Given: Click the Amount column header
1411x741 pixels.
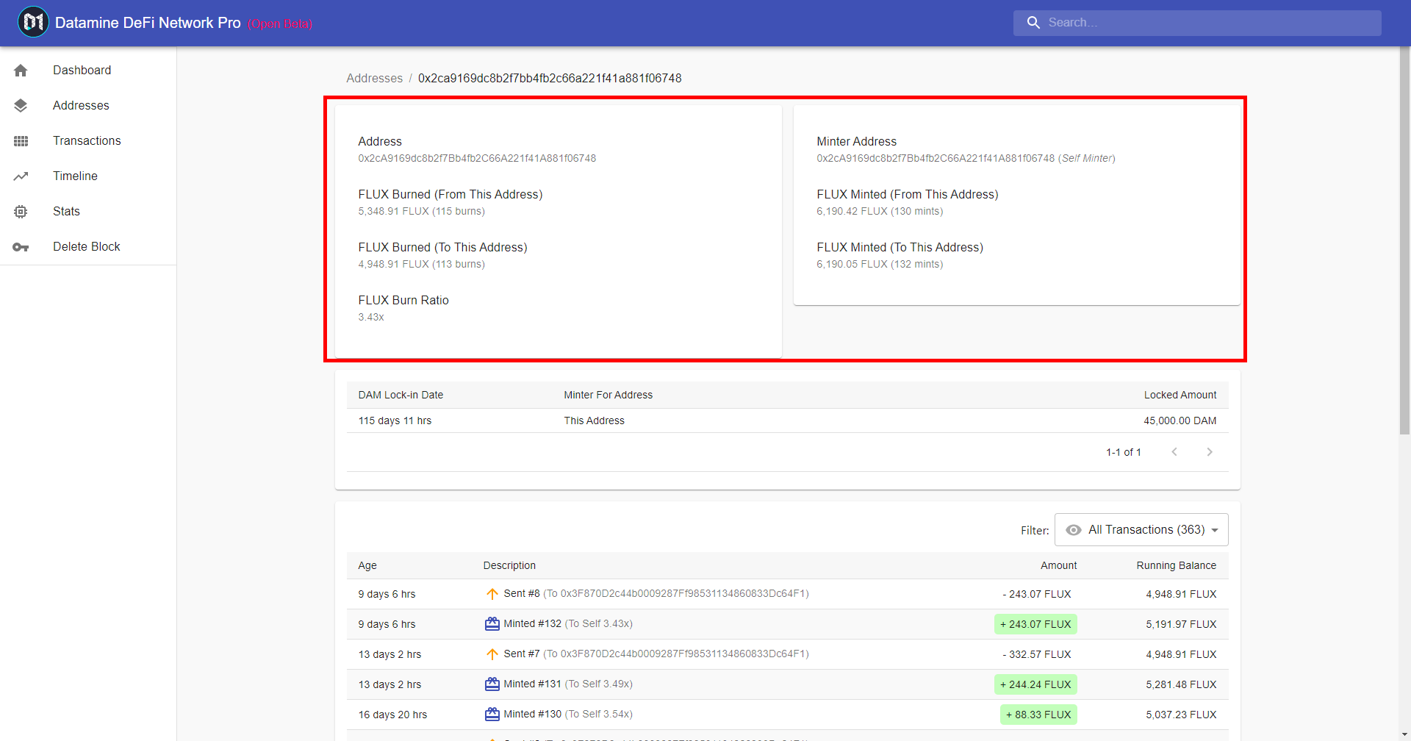Looking at the screenshot, I should tap(1059, 566).
